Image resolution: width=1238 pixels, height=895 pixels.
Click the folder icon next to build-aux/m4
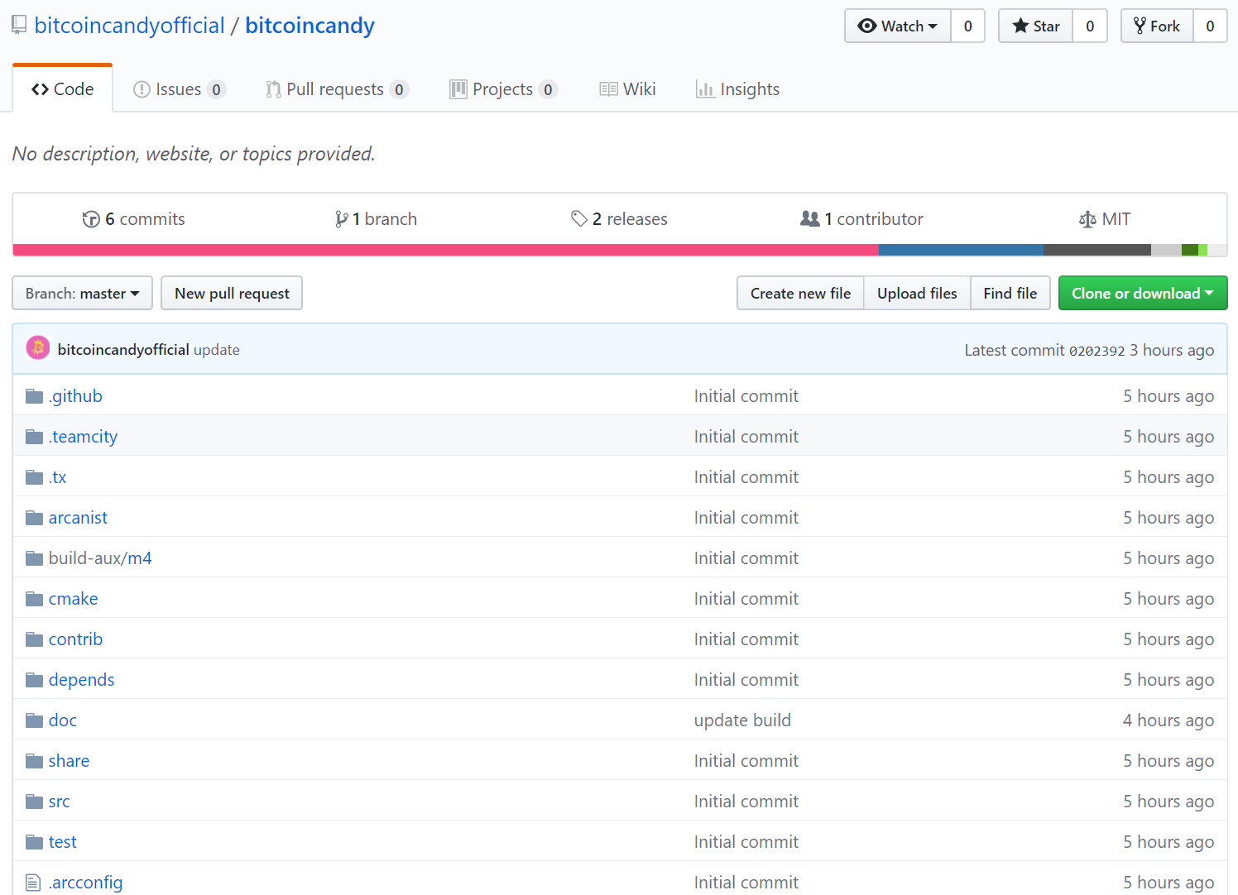(34, 558)
